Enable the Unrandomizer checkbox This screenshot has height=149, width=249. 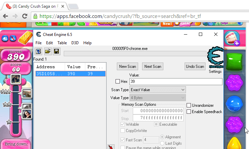(189, 105)
